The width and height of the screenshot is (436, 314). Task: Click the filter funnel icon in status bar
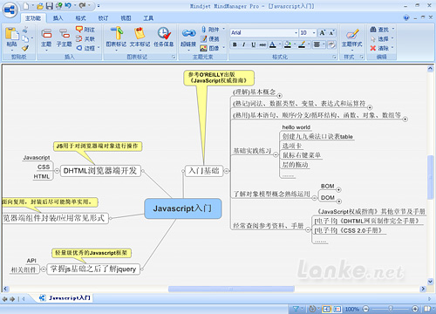coord(296,309)
